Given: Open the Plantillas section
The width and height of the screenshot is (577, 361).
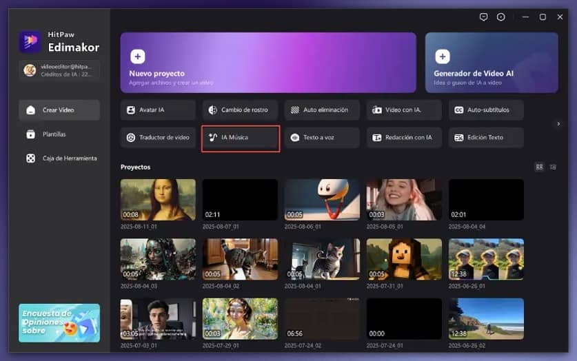Looking at the screenshot, I should click(59, 134).
